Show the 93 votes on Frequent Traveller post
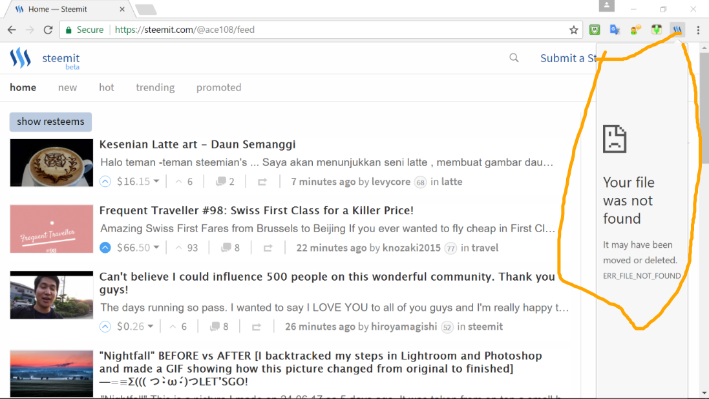Image resolution: width=709 pixels, height=399 pixels. tap(187, 248)
